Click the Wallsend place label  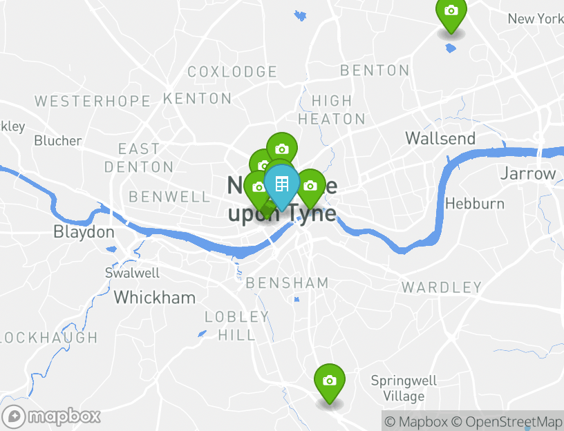pos(440,138)
